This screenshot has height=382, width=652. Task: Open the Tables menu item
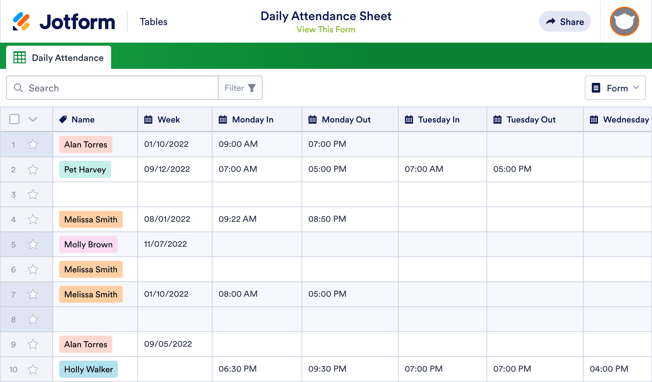click(154, 22)
